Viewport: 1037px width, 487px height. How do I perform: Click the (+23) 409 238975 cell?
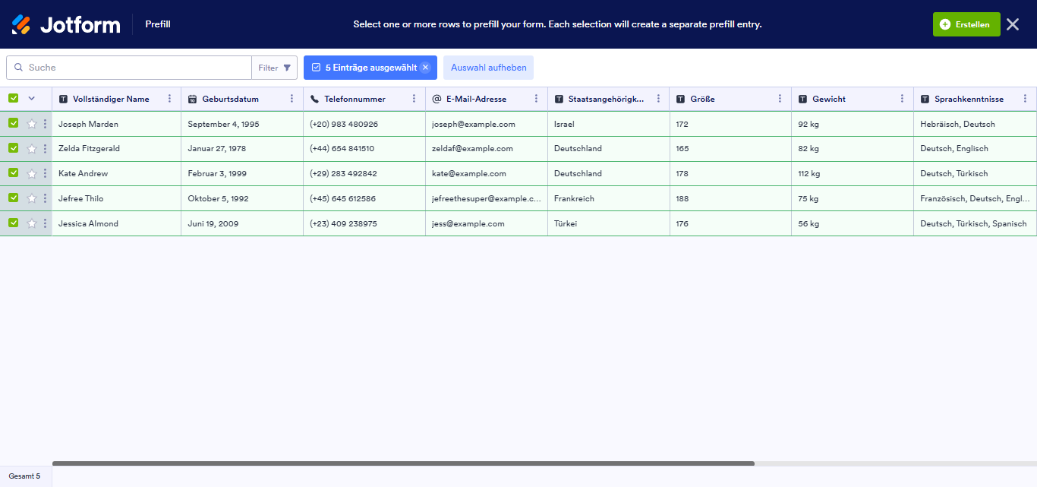pyautogui.click(x=364, y=223)
